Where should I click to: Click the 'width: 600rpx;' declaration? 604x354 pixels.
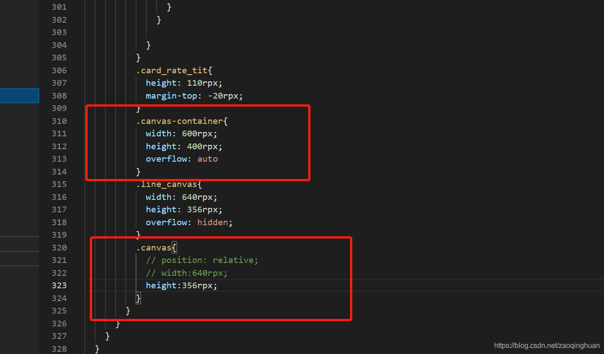181,133
